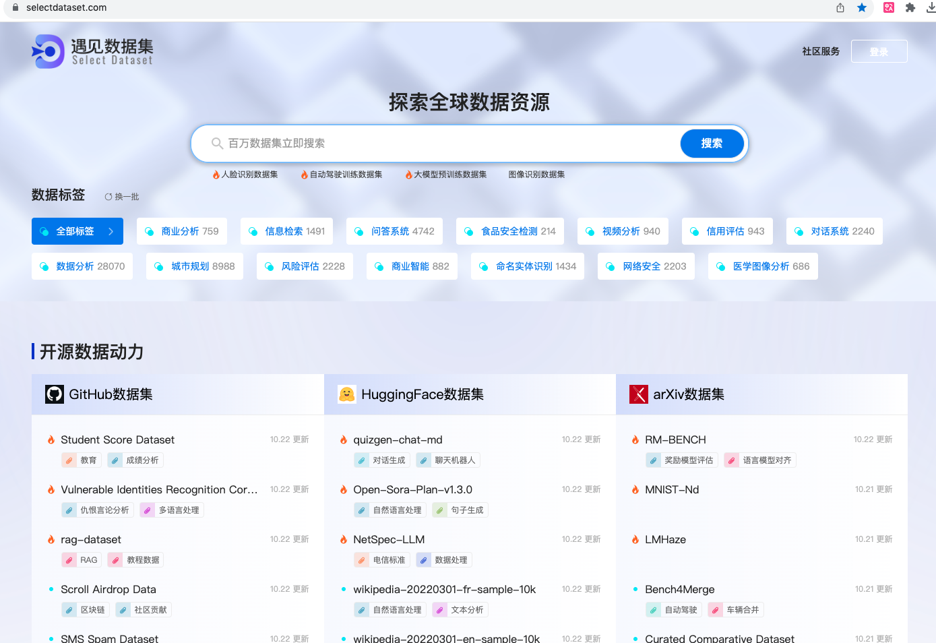Select the 命名实体识别 1434 tag

pos(528,266)
